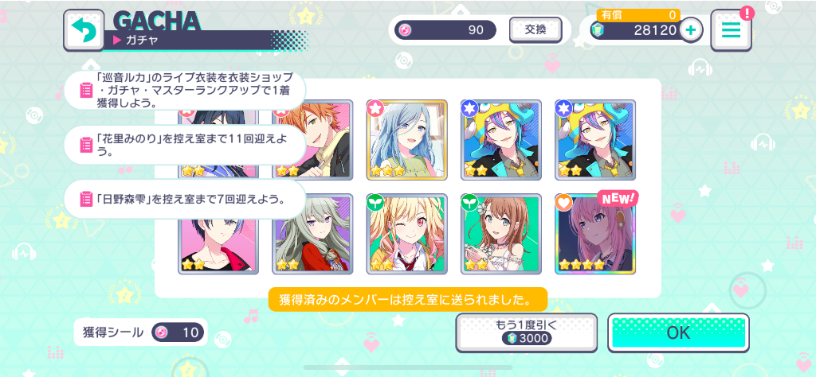Tap the pink mission list icon for 巡音ルカ

(86, 91)
